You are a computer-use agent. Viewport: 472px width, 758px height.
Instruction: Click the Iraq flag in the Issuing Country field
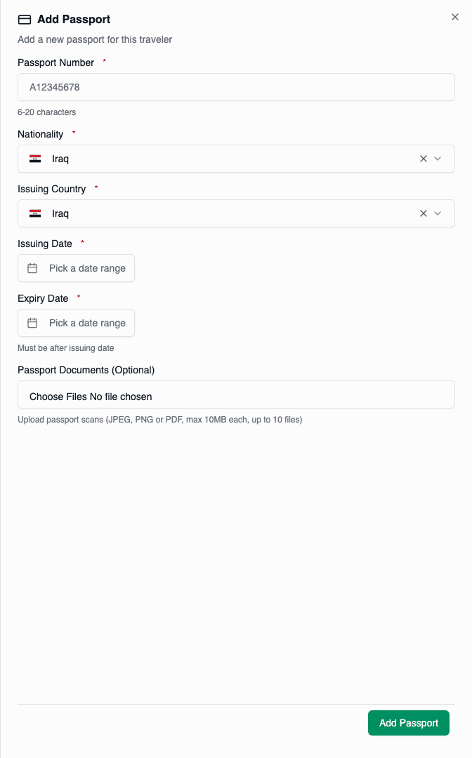[35, 213]
